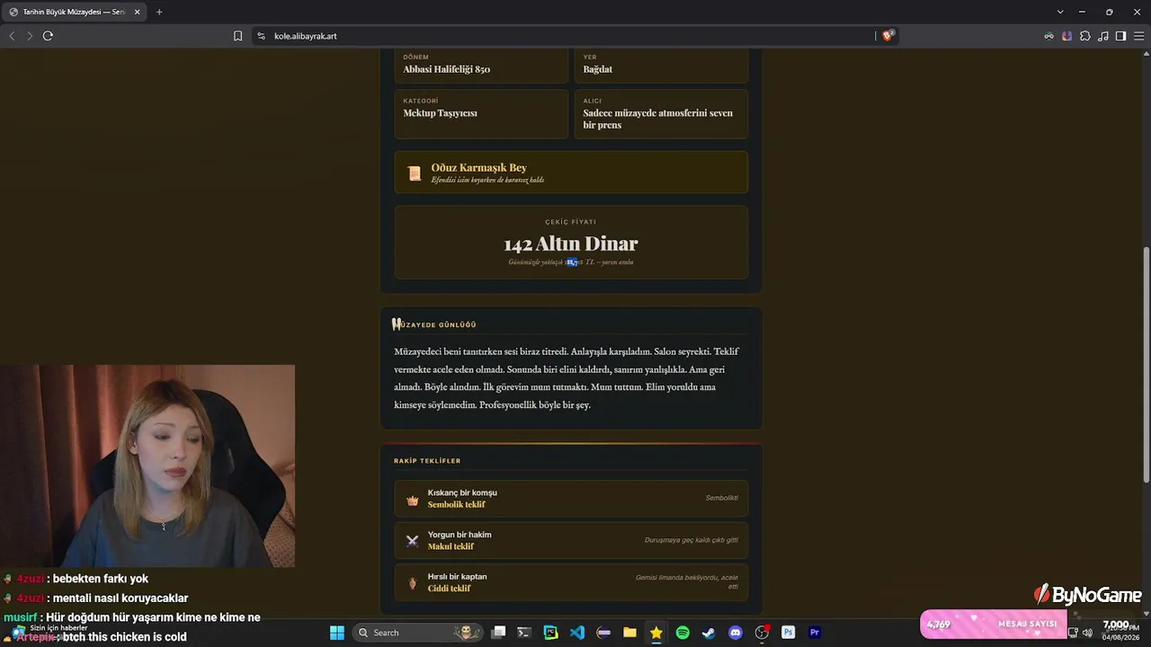The width and height of the screenshot is (1151, 647).
Task: Open the volume speaker tray icon
Action: pos(1087,633)
